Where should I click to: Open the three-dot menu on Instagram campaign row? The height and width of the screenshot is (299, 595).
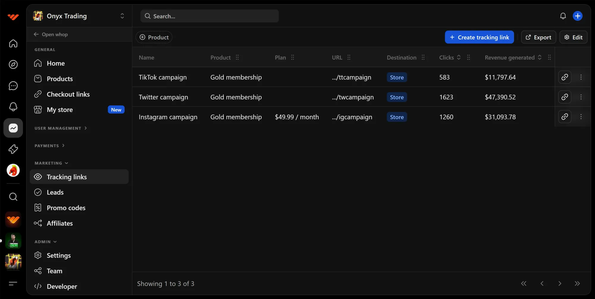(581, 117)
